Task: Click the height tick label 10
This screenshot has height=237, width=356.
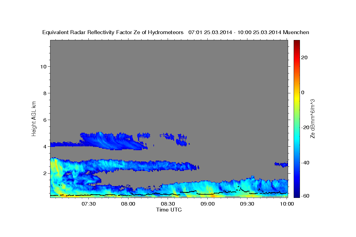Action: tap(43, 66)
